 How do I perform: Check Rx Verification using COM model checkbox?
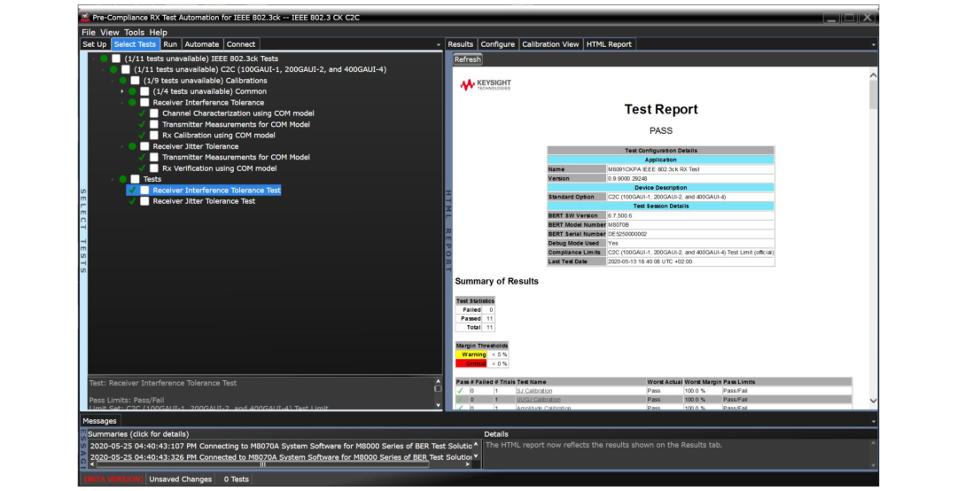tap(154, 168)
